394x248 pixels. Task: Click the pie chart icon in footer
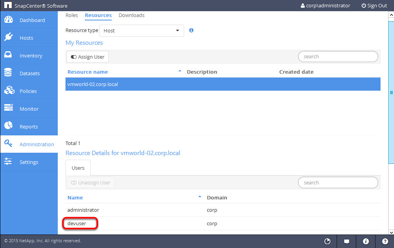327,241
